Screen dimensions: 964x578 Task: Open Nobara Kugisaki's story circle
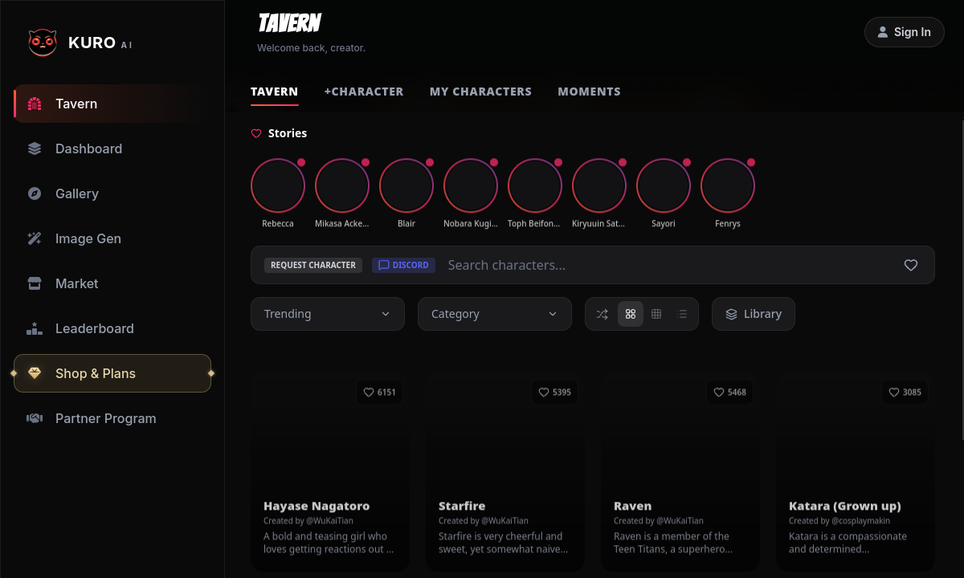pyautogui.click(x=471, y=185)
